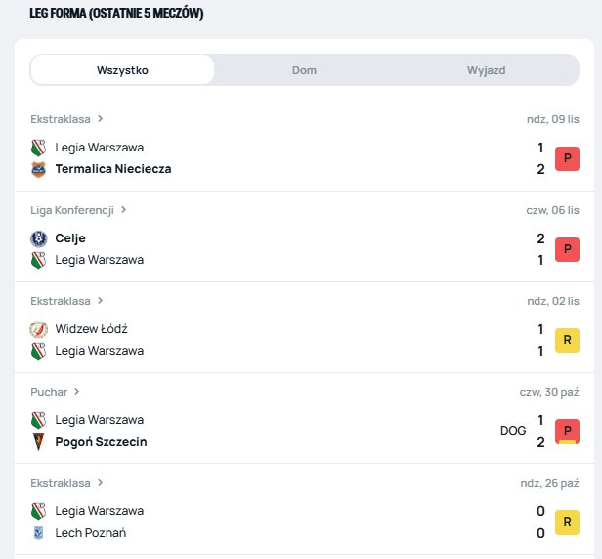Click yellow R badge for Widzew match

point(567,340)
